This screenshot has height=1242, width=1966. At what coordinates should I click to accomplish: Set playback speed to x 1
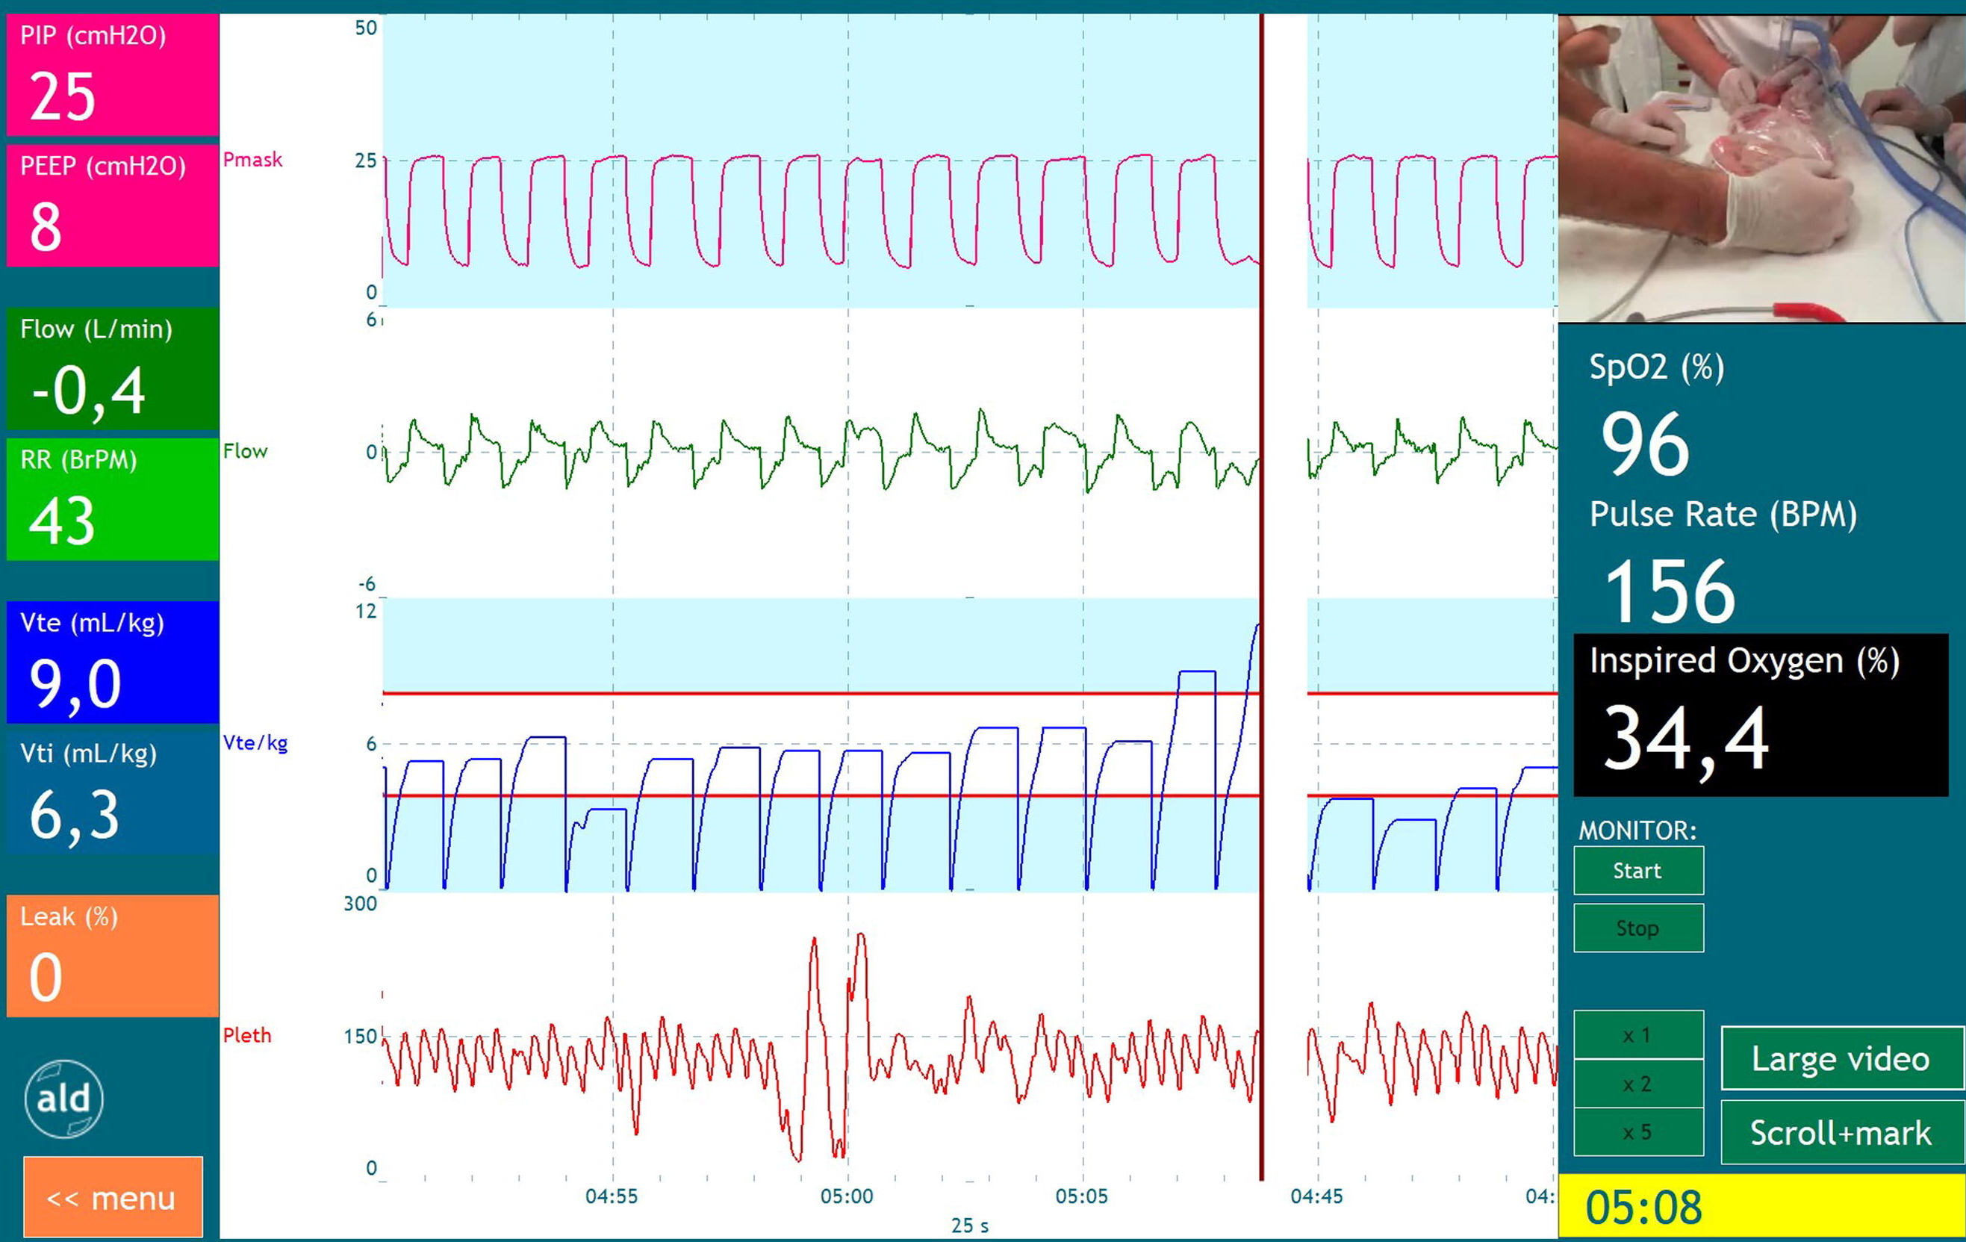coord(1637,1034)
